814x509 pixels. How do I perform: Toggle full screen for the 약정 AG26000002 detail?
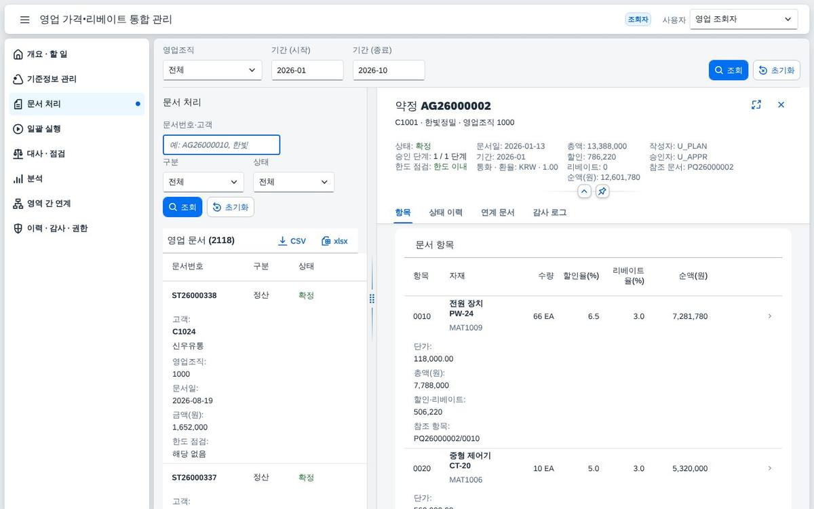click(756, 105)
